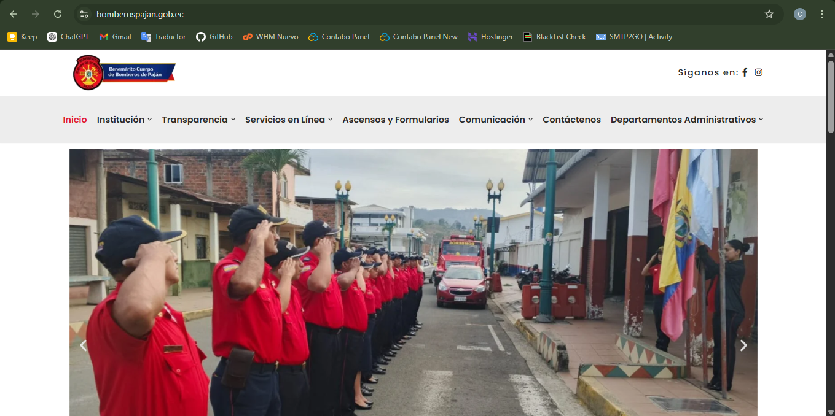Screen dimensions: 835x416
Task: Open the Ascensos y Formularios link
Action: pos(395,120)
